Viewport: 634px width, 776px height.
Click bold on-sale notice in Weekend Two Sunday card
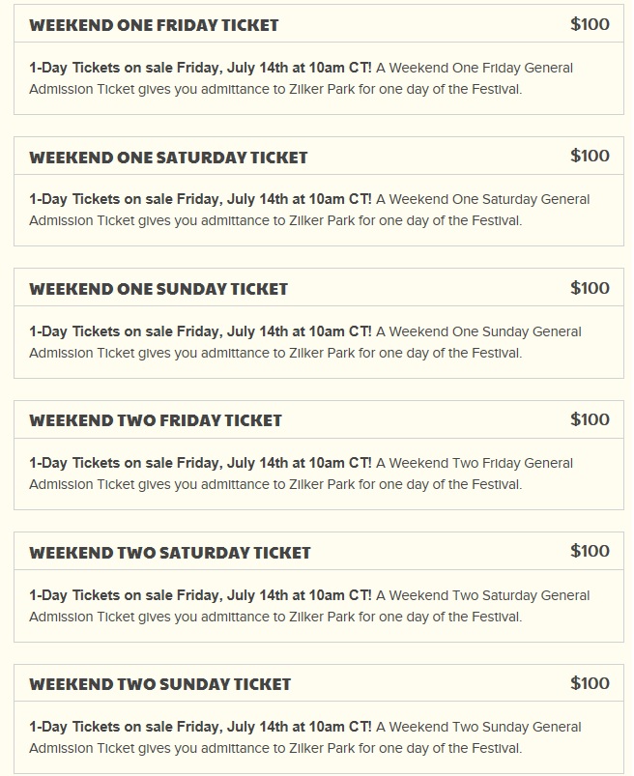click(x=200, y=727)
